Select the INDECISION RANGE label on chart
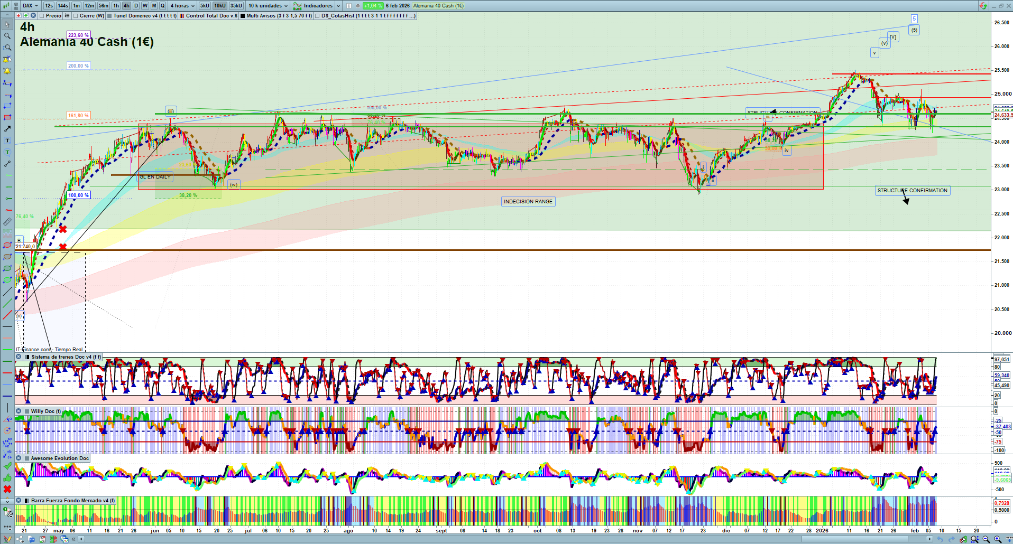 tap(528, 202)
